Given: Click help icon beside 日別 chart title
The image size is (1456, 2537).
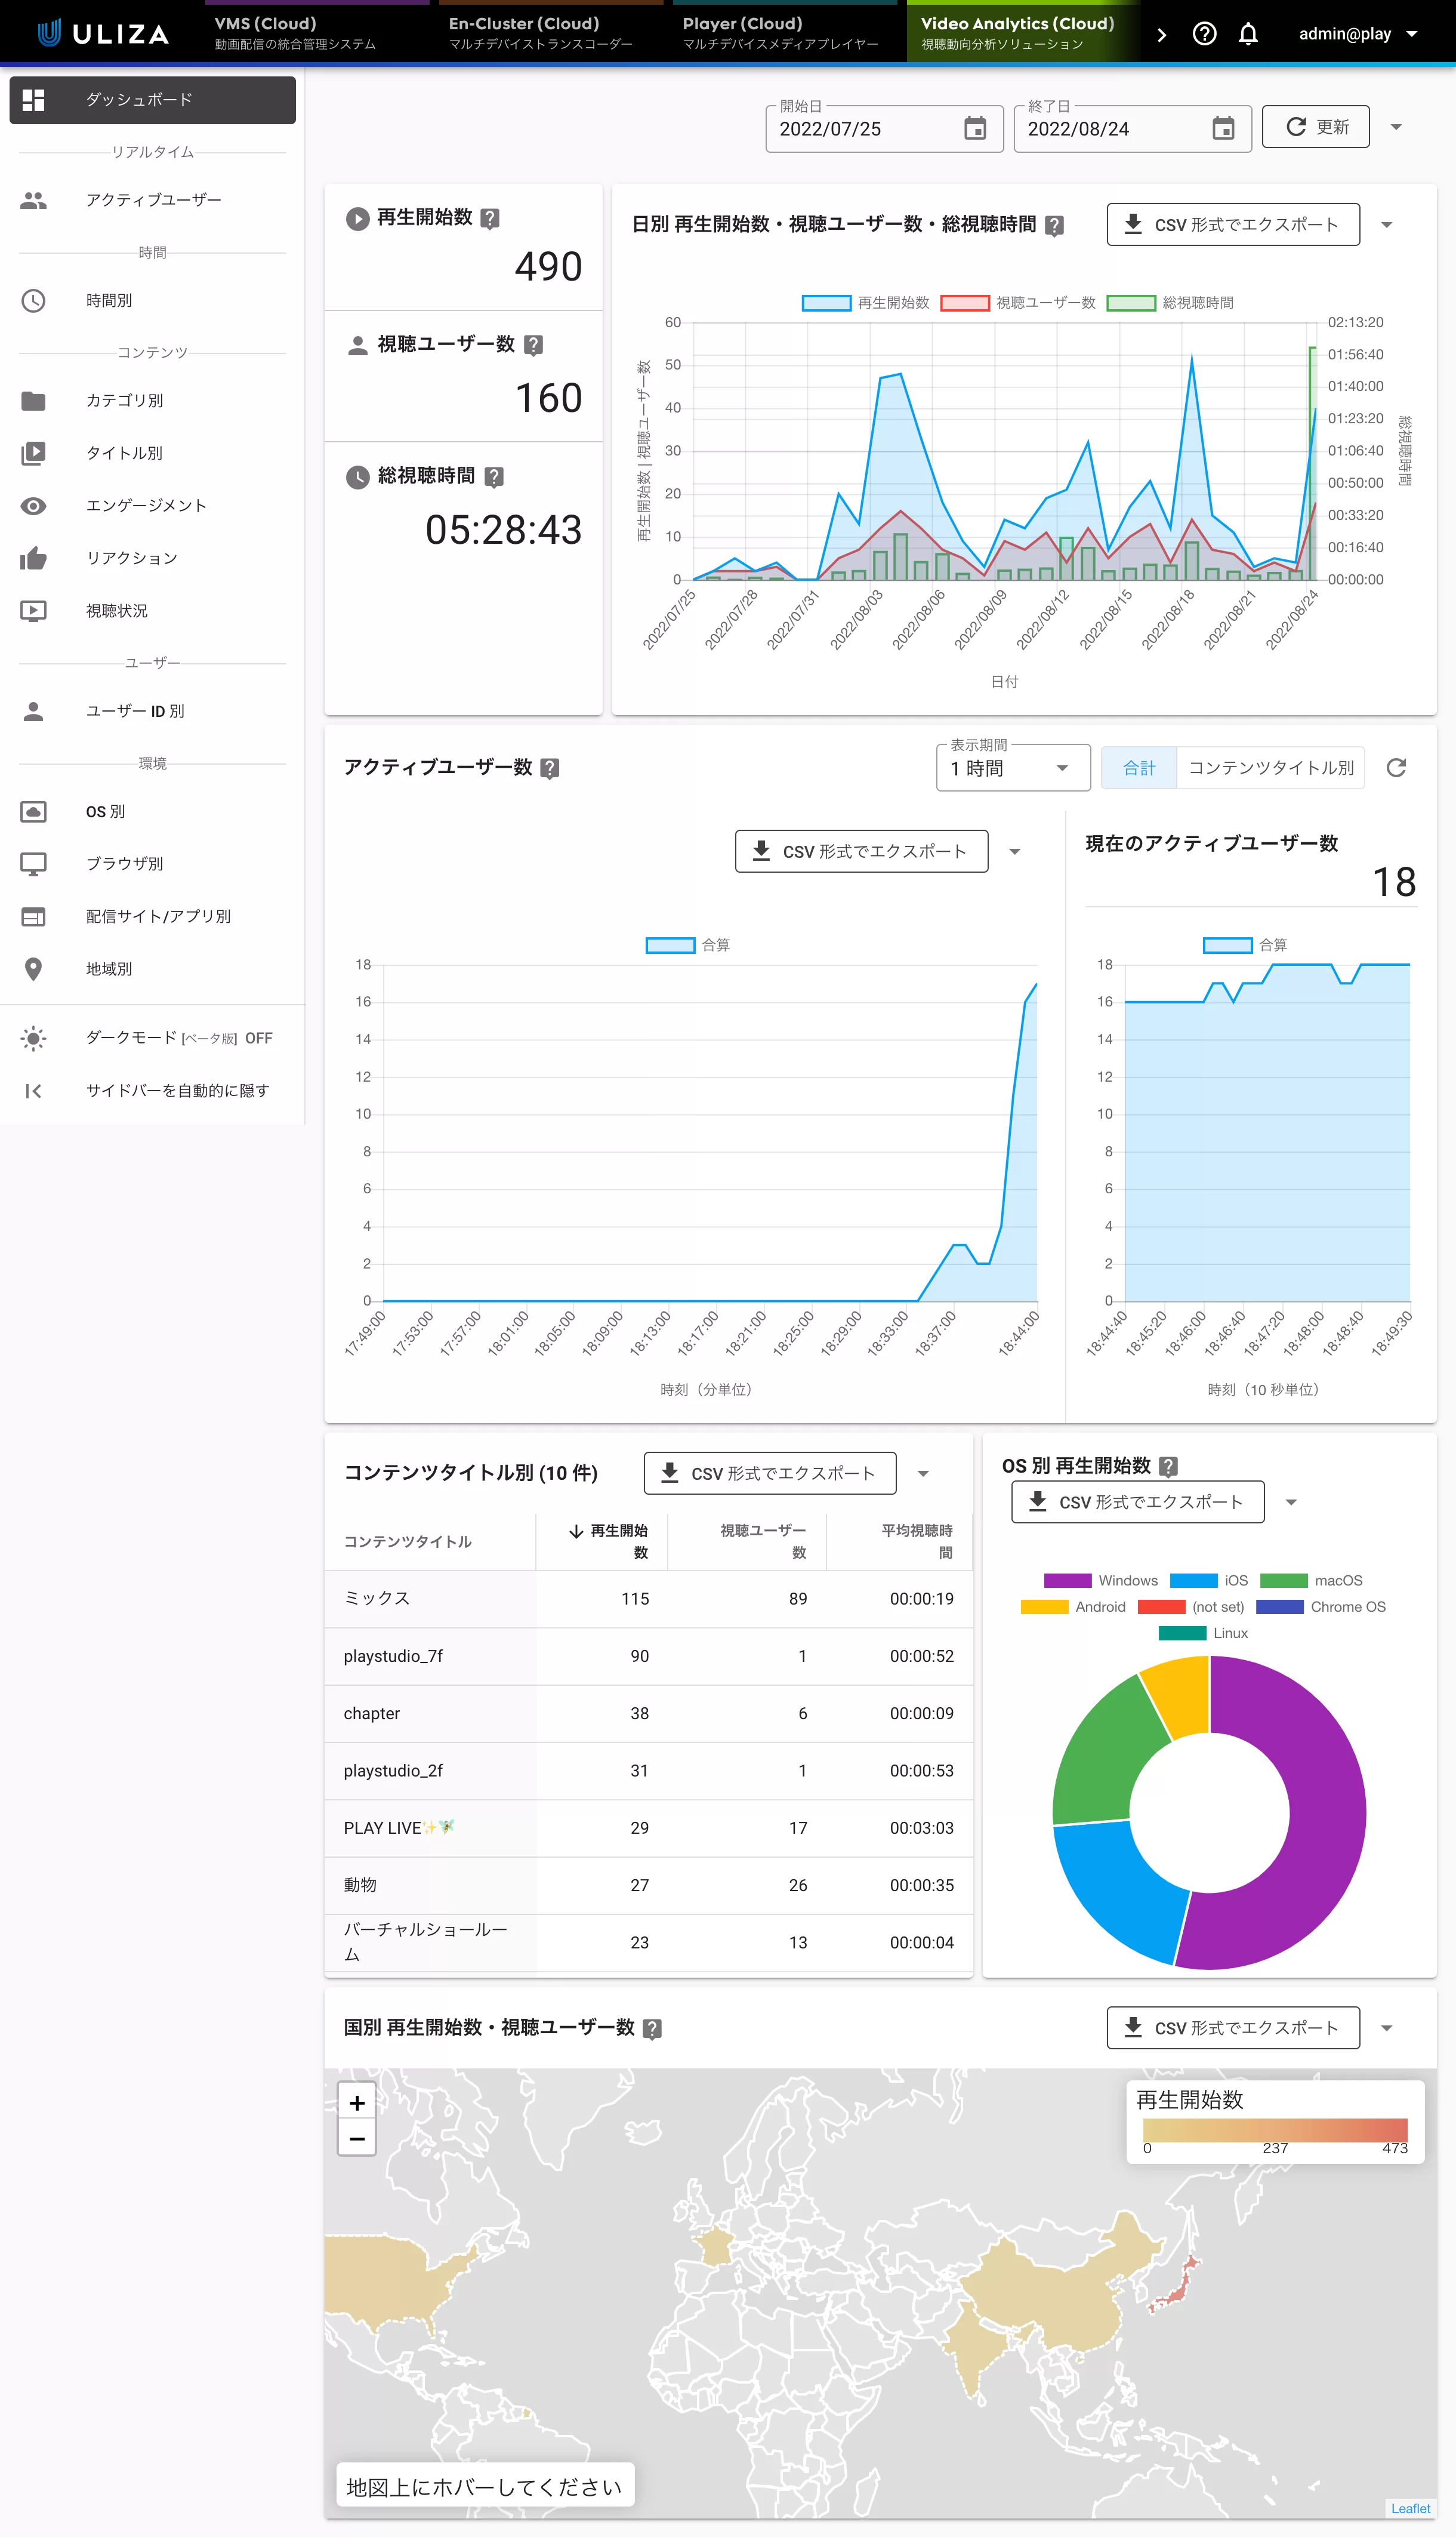Looking at the screenshot, I should click(1054, 225).
